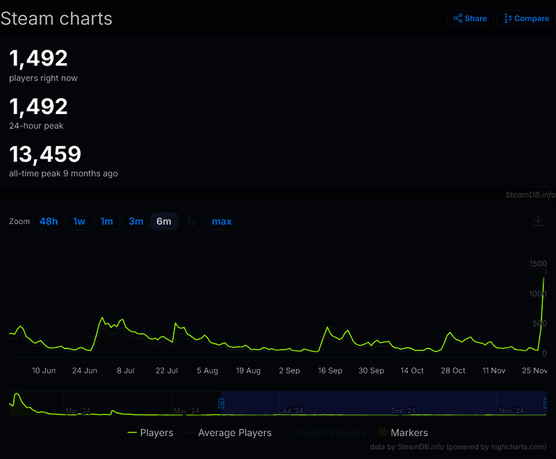Image resolution: width=556 pixels, height=459 pixels.
Task: Set zoom range to 48h
Action: coord(49,222)
